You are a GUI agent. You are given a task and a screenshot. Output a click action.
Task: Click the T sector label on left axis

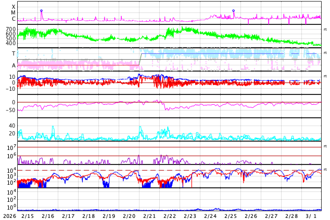14,53
